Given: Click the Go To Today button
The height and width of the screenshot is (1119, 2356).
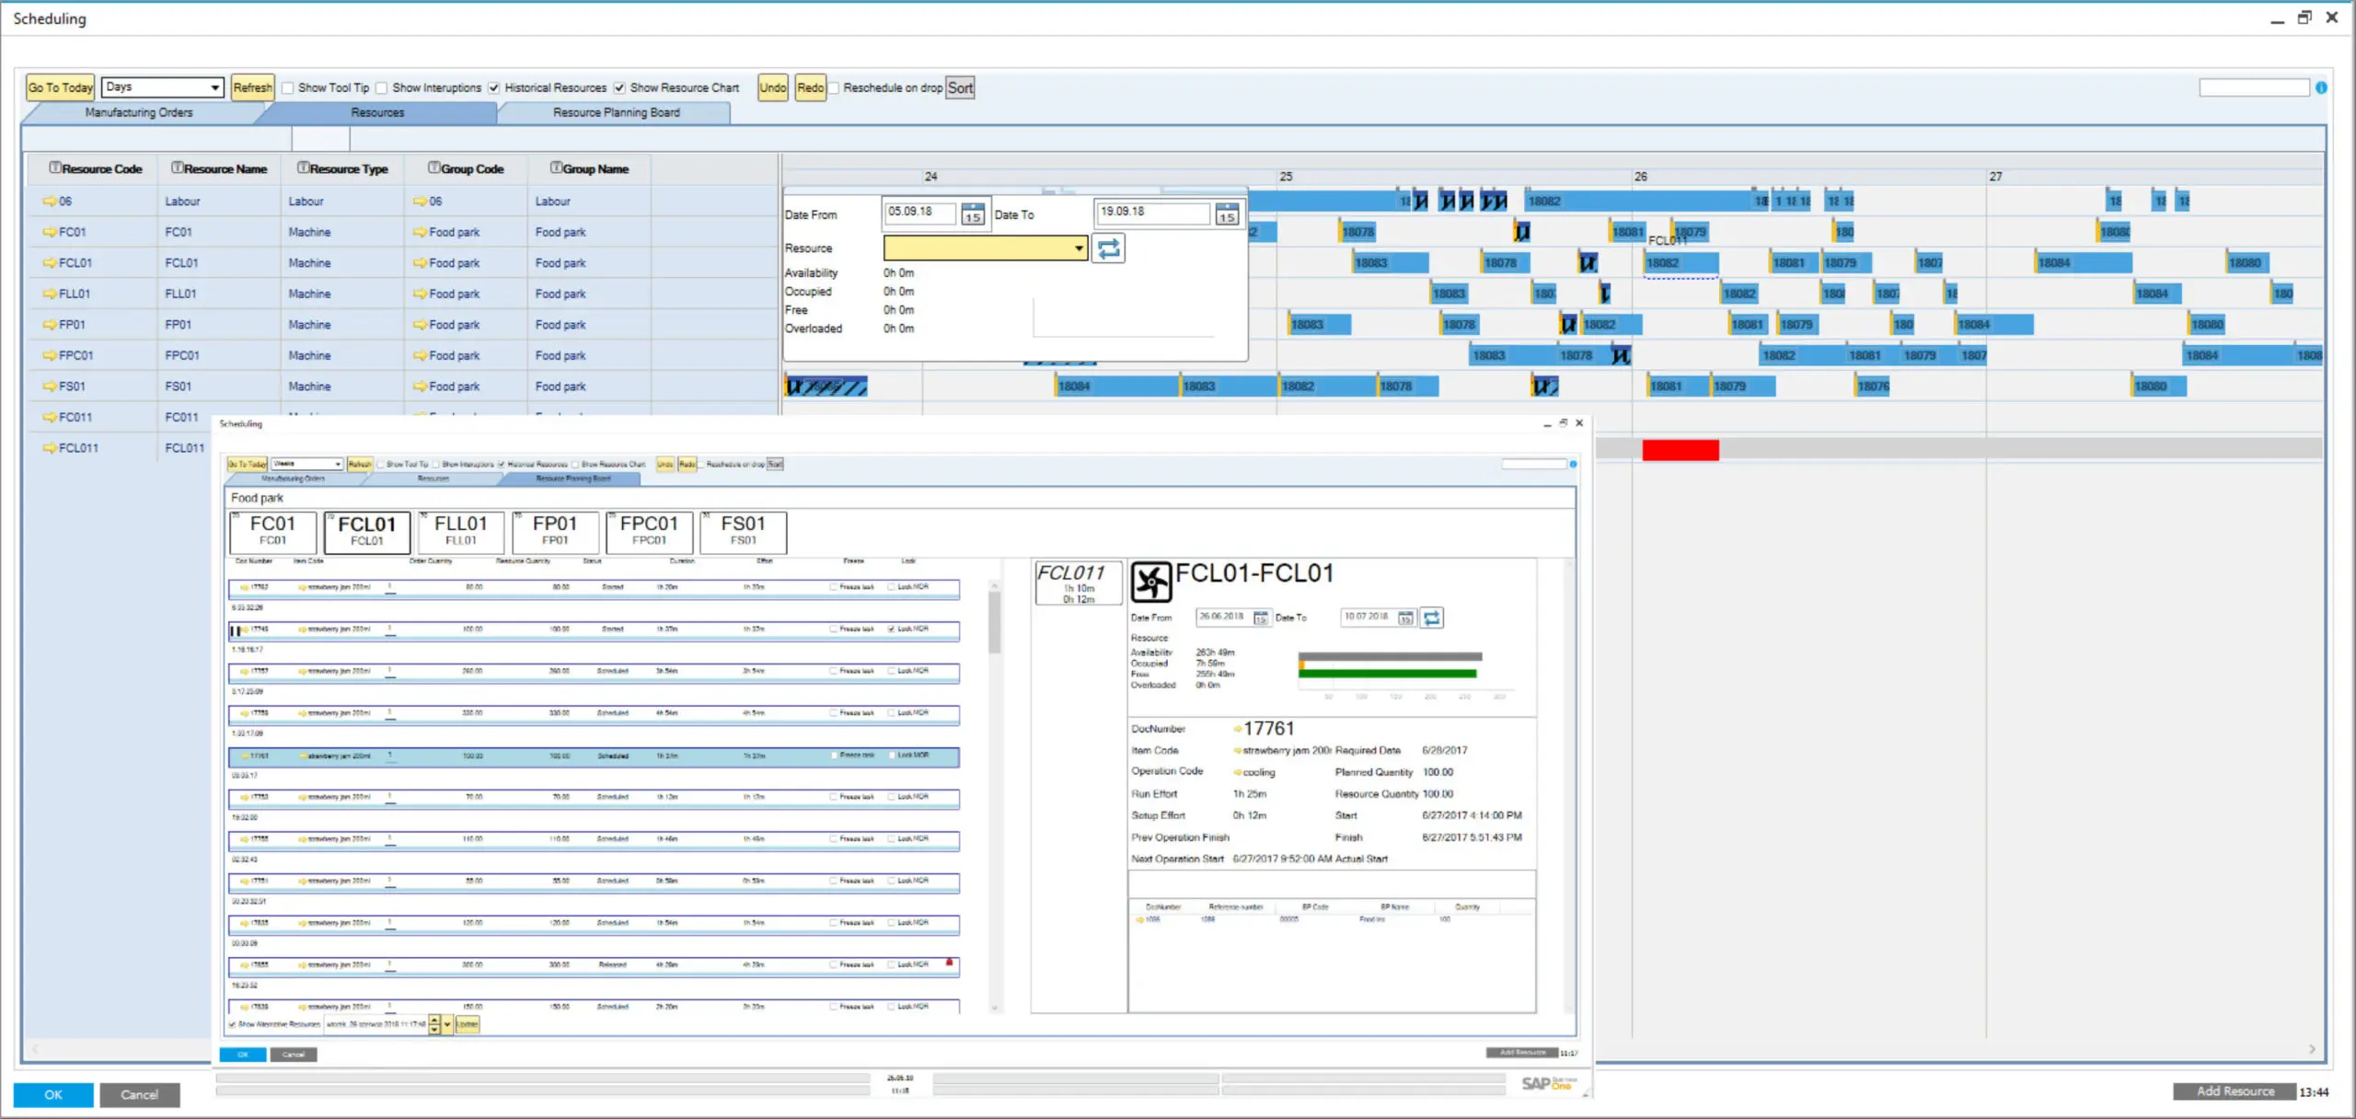Looking at the screenshot, I should [x=59, y=87].
